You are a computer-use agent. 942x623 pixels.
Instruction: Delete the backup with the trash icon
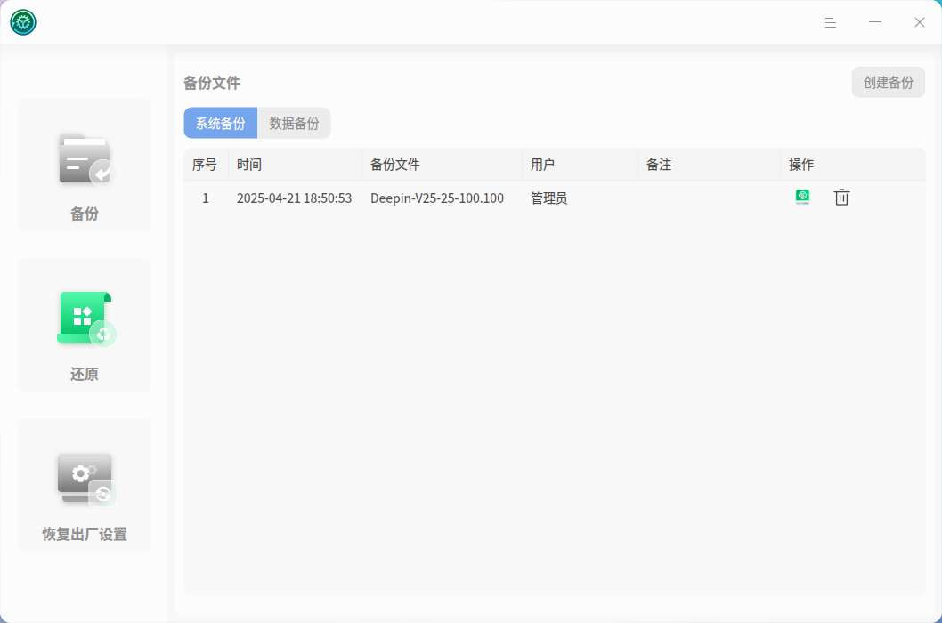841,197
